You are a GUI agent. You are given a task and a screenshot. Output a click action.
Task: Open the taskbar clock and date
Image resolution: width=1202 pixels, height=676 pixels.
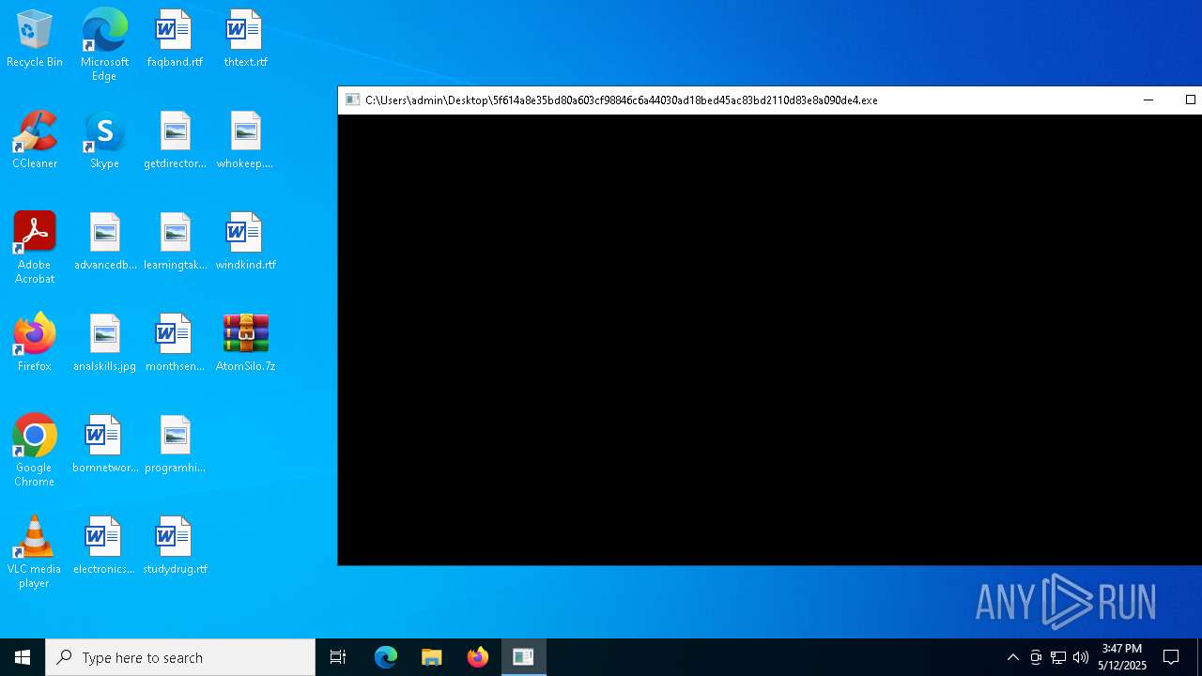(1122, 657)
